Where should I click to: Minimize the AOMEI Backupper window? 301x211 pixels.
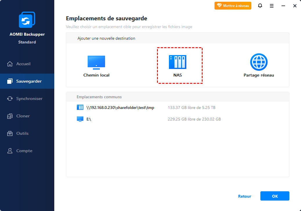[283, 6]
